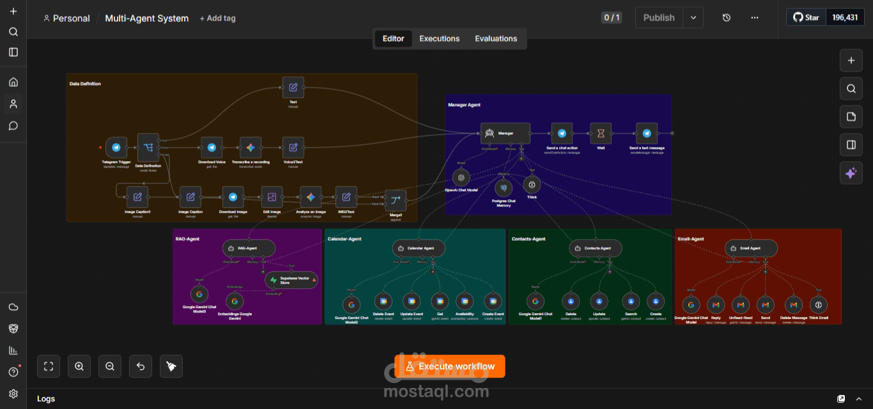Add a sticky note to the canvas
This screenshot has height=409, width=873.
851,117
